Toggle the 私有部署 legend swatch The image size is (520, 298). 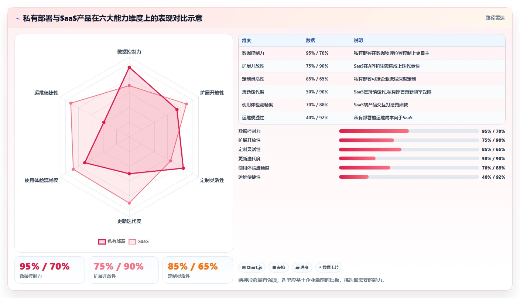pyautogui.click(x=102, y=242)
